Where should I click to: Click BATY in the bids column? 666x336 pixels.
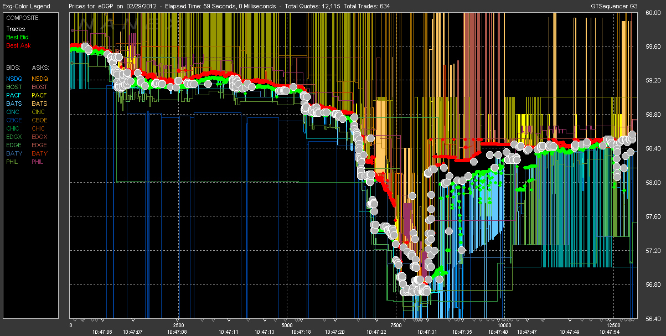[14, 153]
